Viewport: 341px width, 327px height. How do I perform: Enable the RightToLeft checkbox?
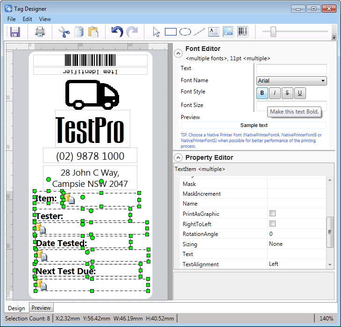272,224
